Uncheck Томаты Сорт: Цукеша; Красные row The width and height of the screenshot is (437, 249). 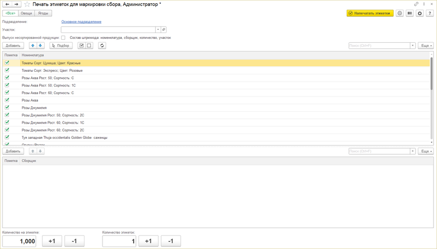[x=7, y=63]
